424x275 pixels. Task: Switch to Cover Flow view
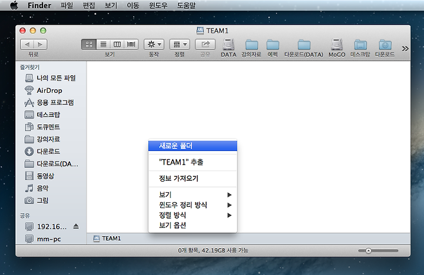coord(131,44)
